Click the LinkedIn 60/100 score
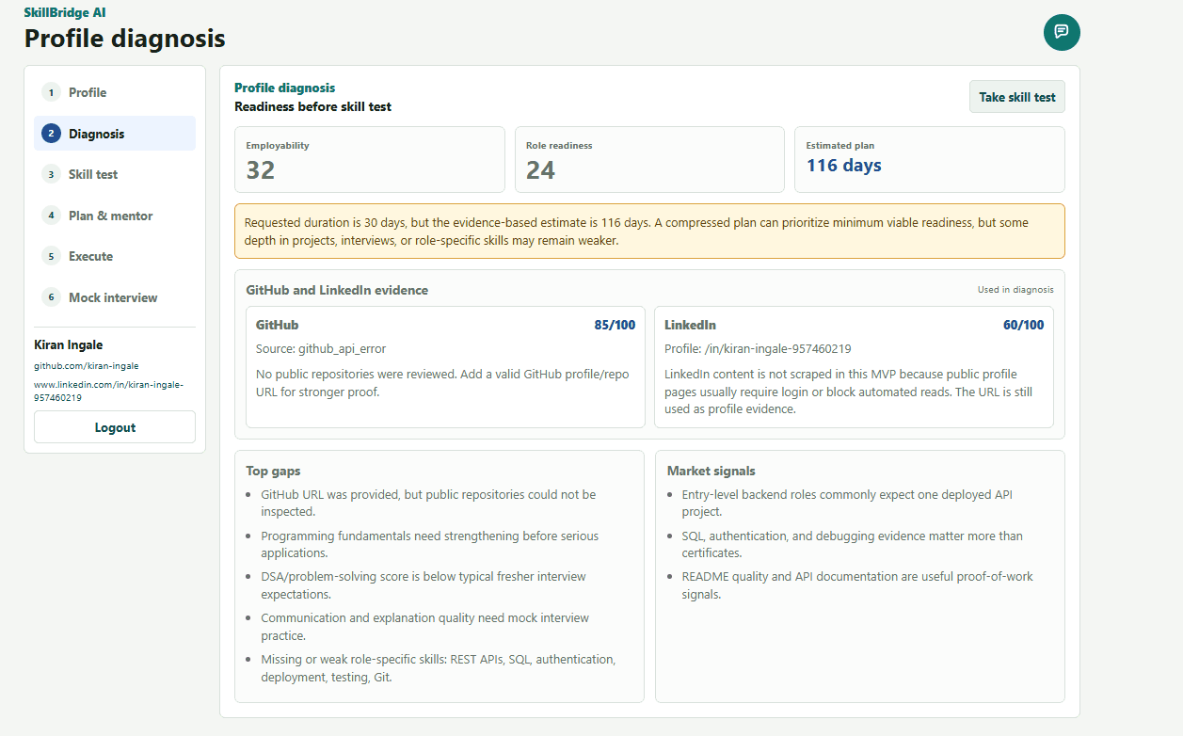 tap(1023, 325)
